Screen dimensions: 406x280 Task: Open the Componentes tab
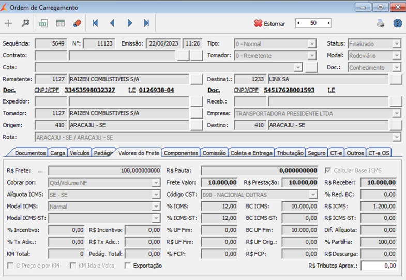click(181, 153)
